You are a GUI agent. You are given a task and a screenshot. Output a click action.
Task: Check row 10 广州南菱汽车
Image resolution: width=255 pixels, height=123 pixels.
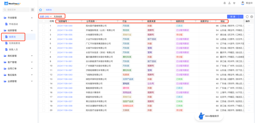44,66
